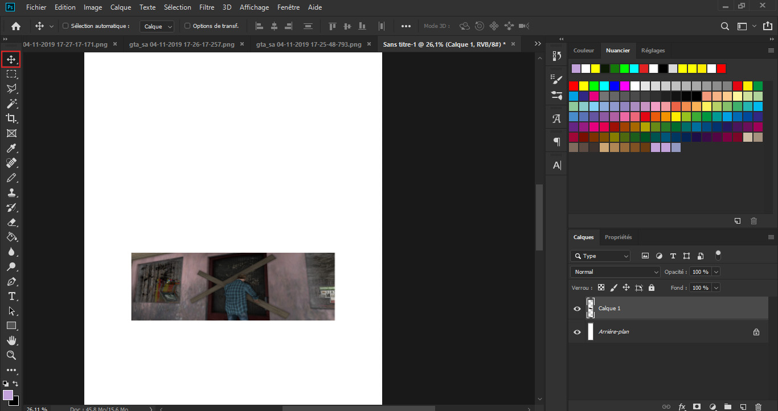Toggle lock transparent pixels
778x411 pixels.
click(601, 288)
